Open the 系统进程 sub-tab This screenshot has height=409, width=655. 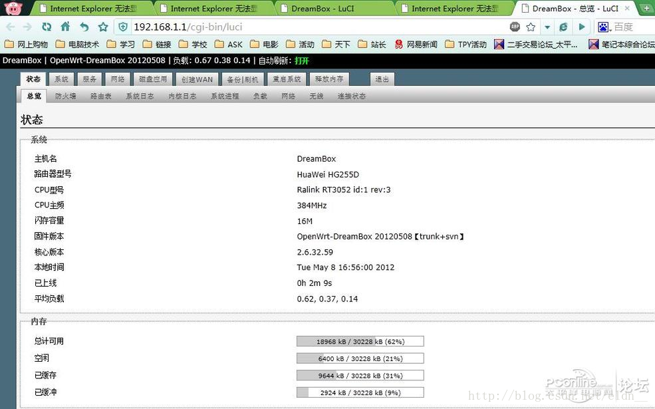225,96
